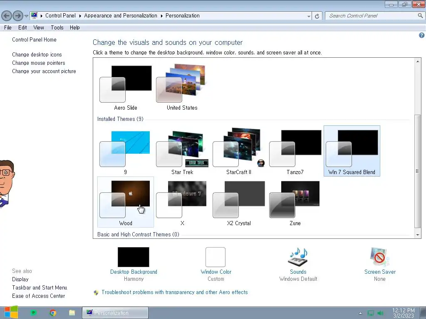
Task: Click the Screen Saver link text
Action: click(380, 272)
